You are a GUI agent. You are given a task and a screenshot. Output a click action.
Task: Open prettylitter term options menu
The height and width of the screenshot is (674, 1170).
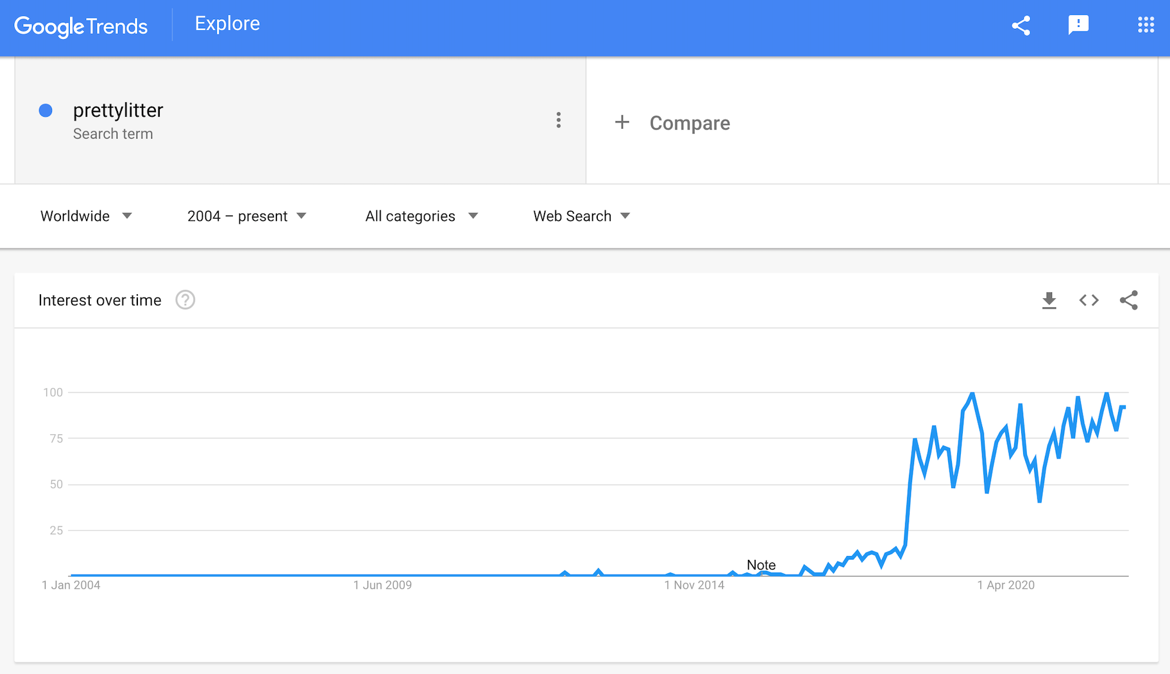click(559, 120)
